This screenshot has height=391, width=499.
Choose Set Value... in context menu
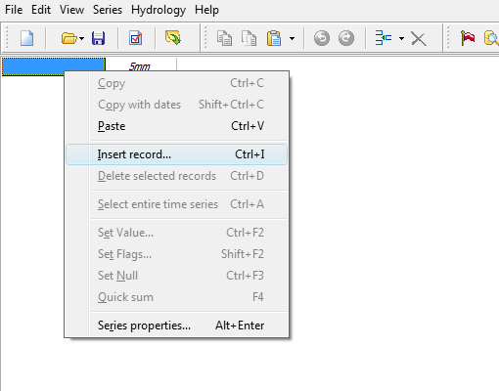tap(177, 233)
